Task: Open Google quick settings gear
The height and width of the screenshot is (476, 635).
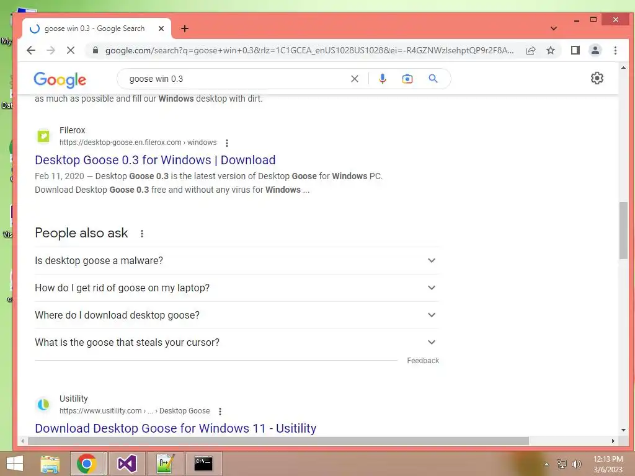Action: 597,78
